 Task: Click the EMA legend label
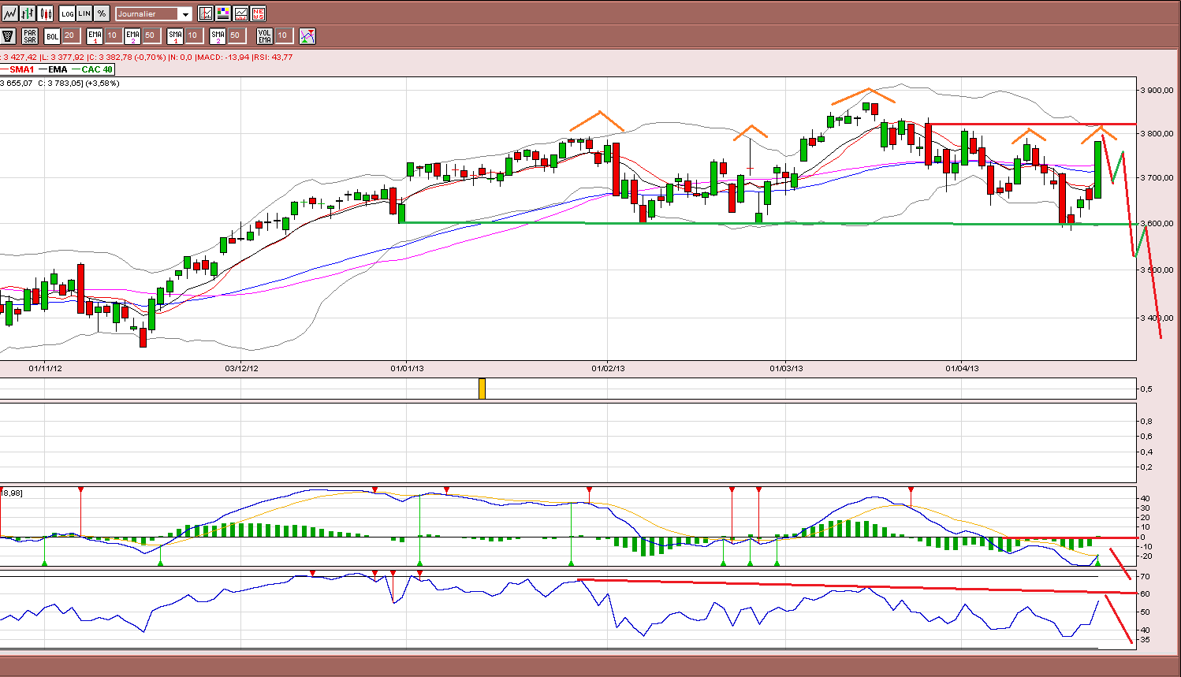(x=58, y=69)
